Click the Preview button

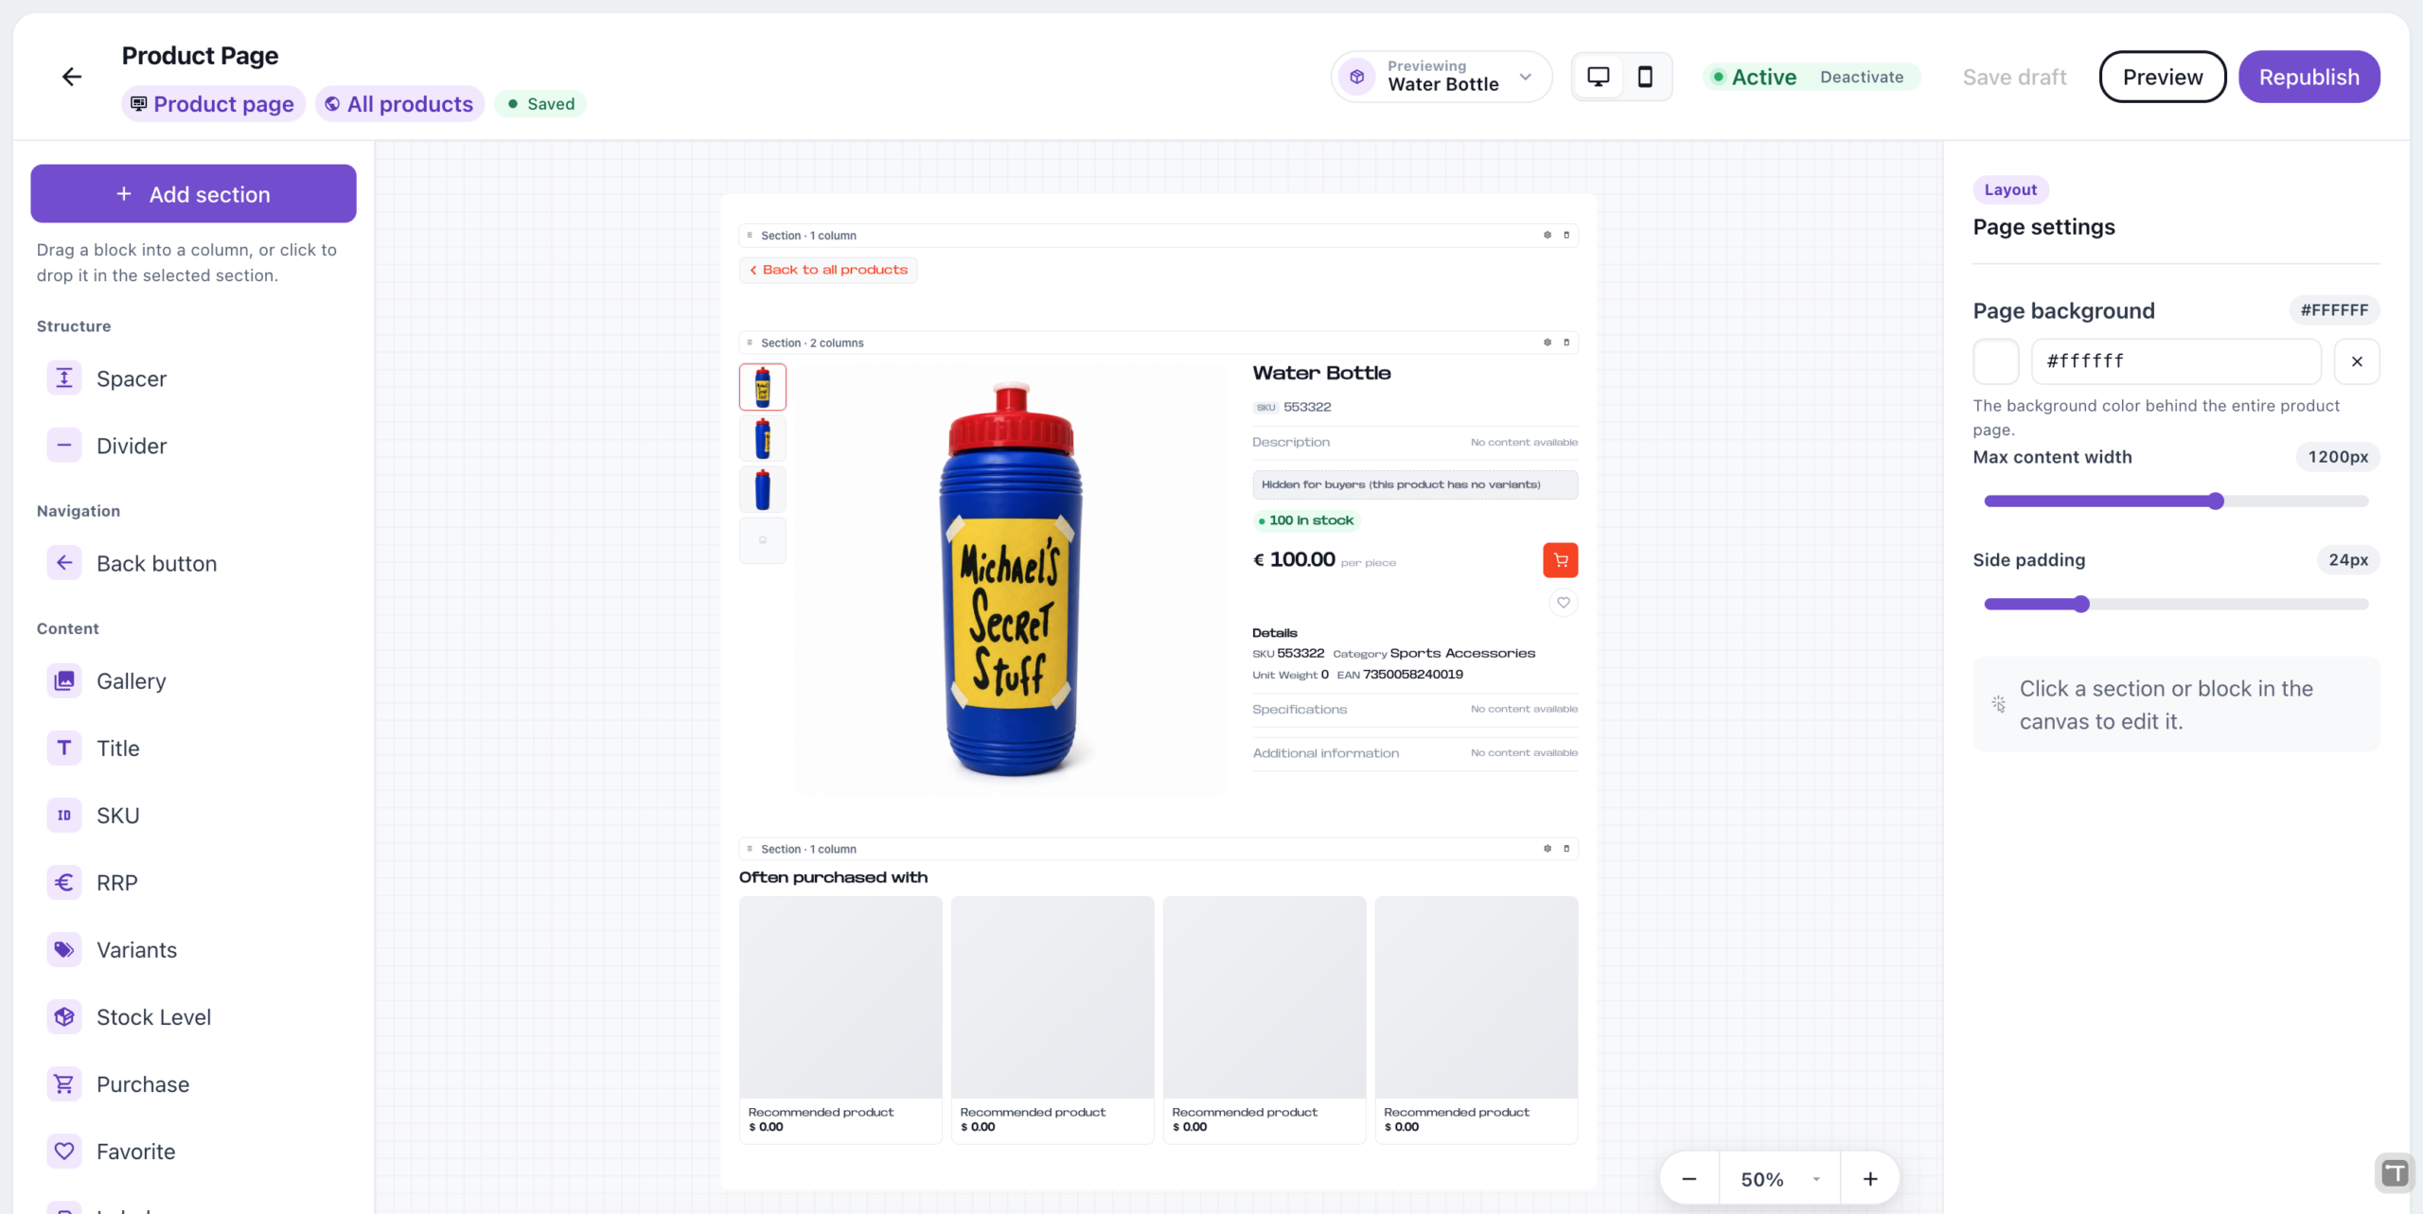[2162, 77]
